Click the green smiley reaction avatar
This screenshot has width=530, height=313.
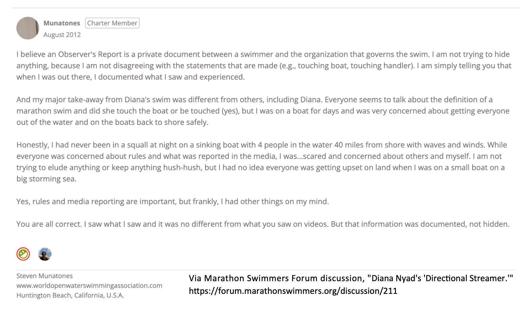point(23,254)
